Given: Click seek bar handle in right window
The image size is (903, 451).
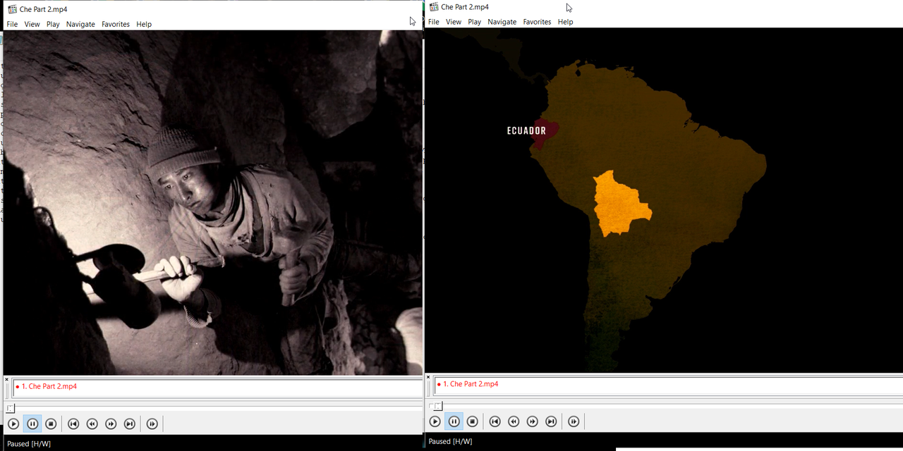Looking at the screenshot, I should 438,406.
